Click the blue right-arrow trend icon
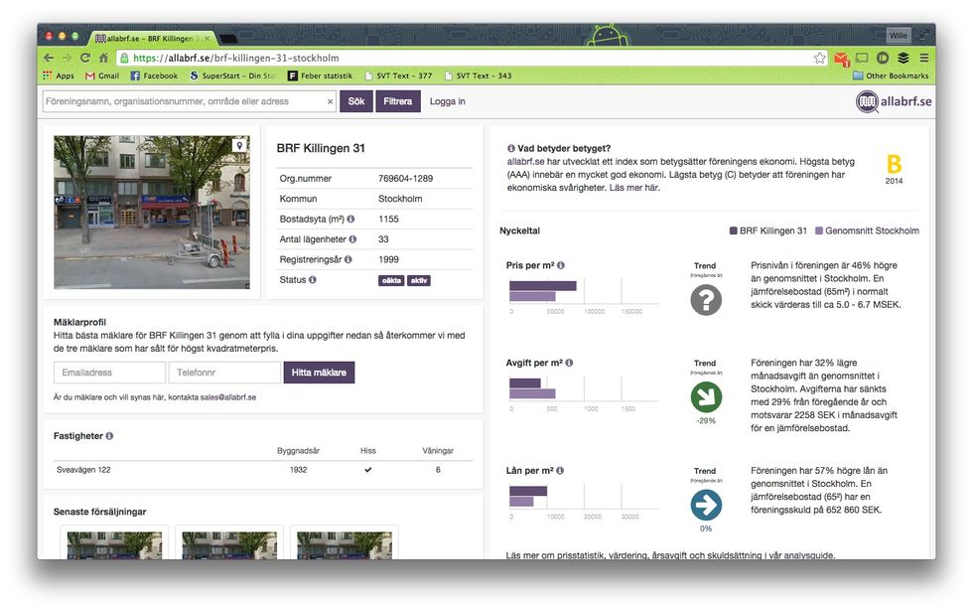Viewport: 973px width, 611px height. 706,505
